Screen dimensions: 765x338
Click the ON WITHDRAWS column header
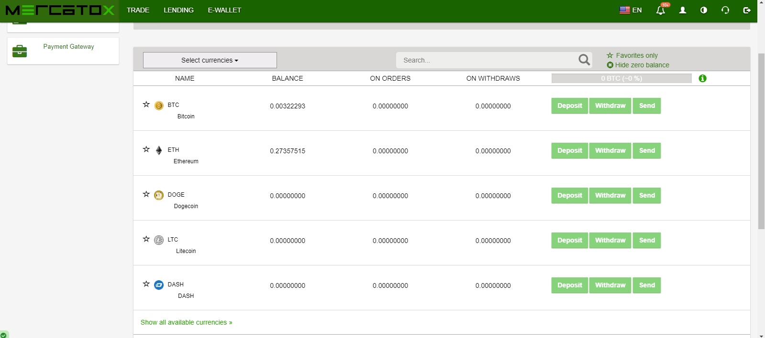tap(493, 78)
